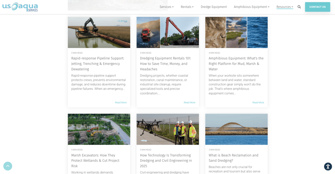Click the US Aqua Services logo
The image size is (335, 174).
[20, 7]
